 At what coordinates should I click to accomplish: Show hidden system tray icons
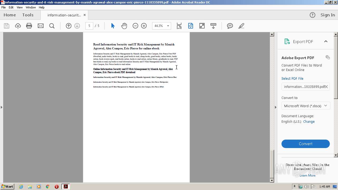(295, 186)
